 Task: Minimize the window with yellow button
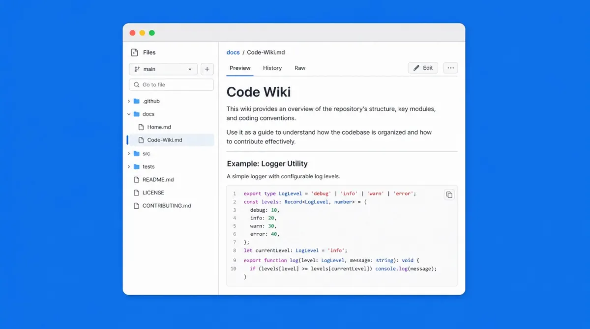pos(142,33)
